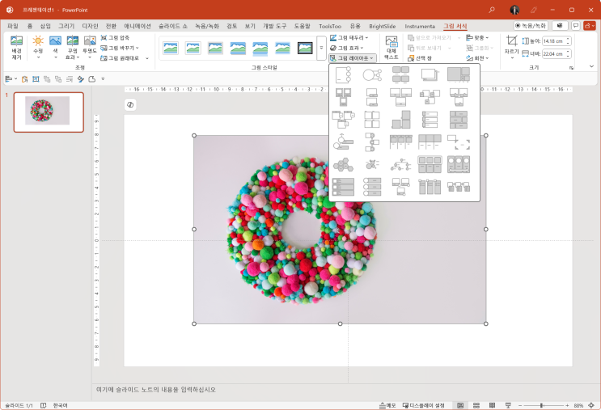Toggle the 선택 창 selection pane
This screenshot has width=601, height=410.
(x=420, y=58)
